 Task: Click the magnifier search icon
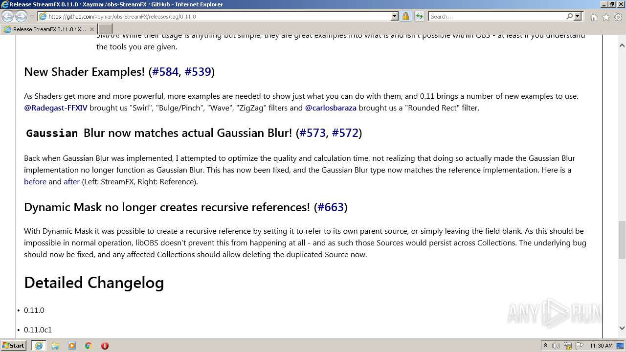coord(569,16)
